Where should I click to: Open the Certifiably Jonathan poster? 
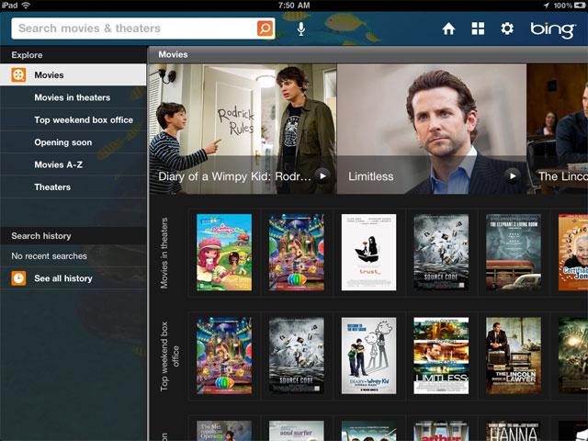[573, 253]
